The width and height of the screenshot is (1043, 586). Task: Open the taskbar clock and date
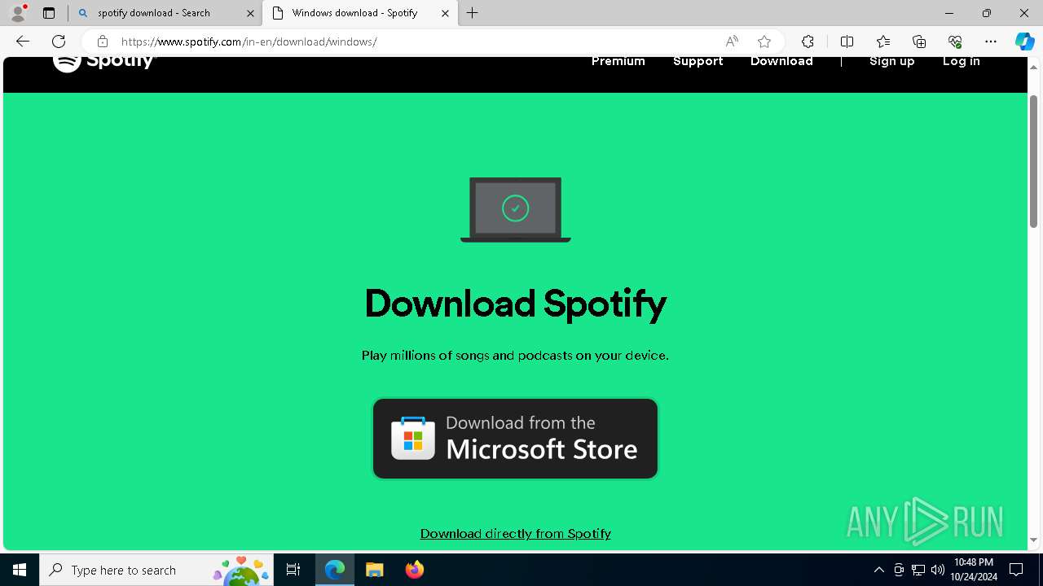tap(974, 570)
